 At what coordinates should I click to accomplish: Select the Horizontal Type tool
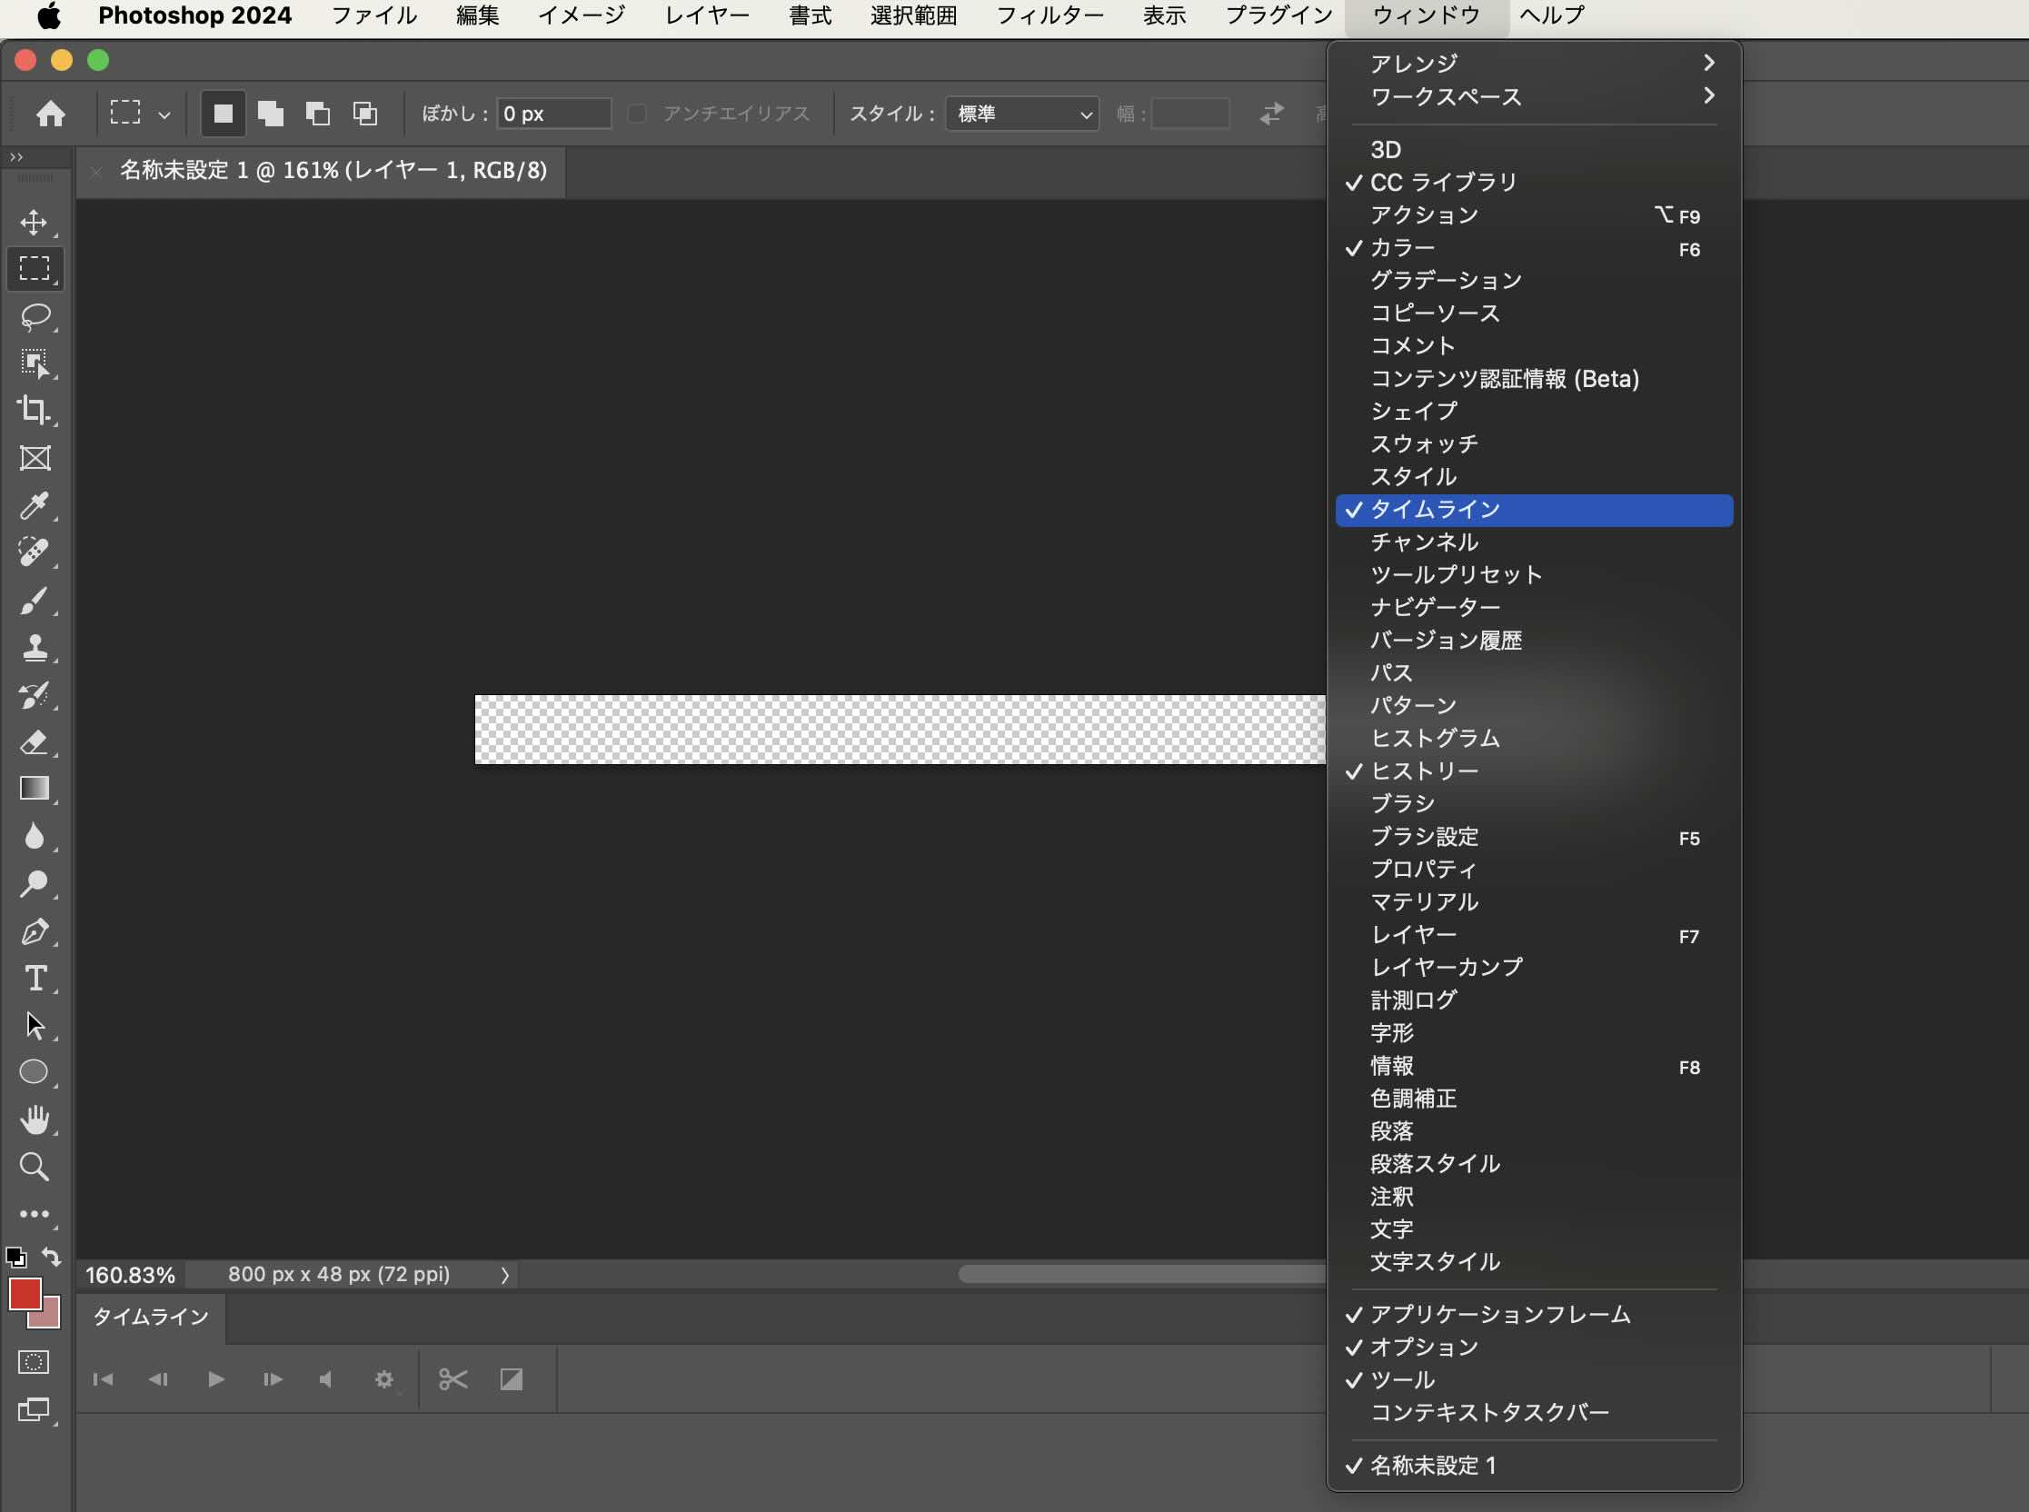point(35,979)
